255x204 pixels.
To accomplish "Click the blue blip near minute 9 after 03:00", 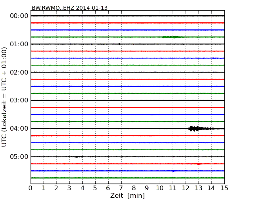I will (151, 115).
